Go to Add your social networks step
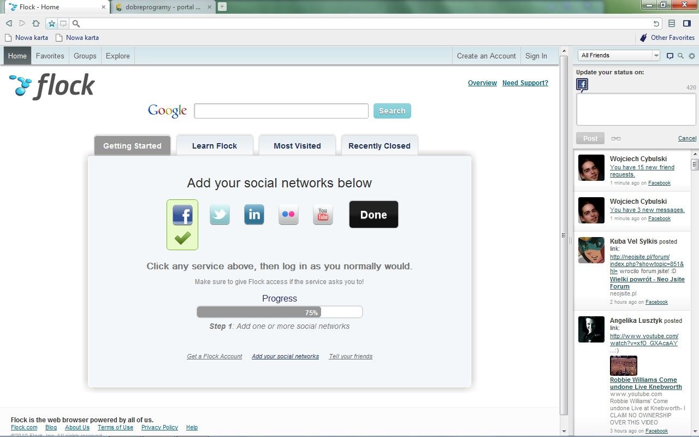Viewport: 699px width, 437px height. click(x=286, y=356)
